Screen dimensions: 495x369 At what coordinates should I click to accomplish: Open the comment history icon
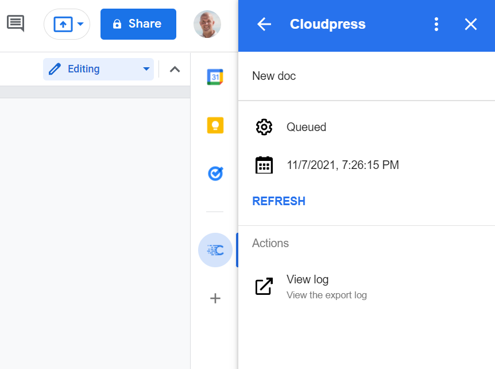coord(16,23)
